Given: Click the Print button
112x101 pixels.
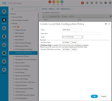Looking at the screenshot, I should tap(72, 16).
